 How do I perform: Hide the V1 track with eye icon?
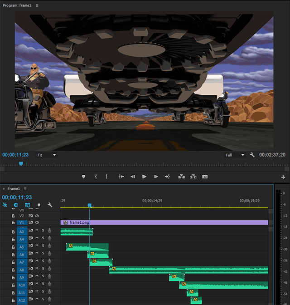(37, 222)
